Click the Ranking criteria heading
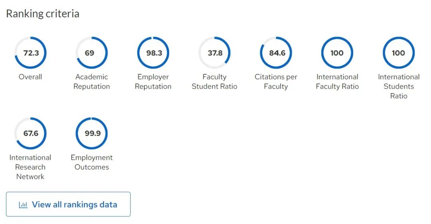Image resolution: width=431 pixels, height=224 pixels. pos(43,14)
